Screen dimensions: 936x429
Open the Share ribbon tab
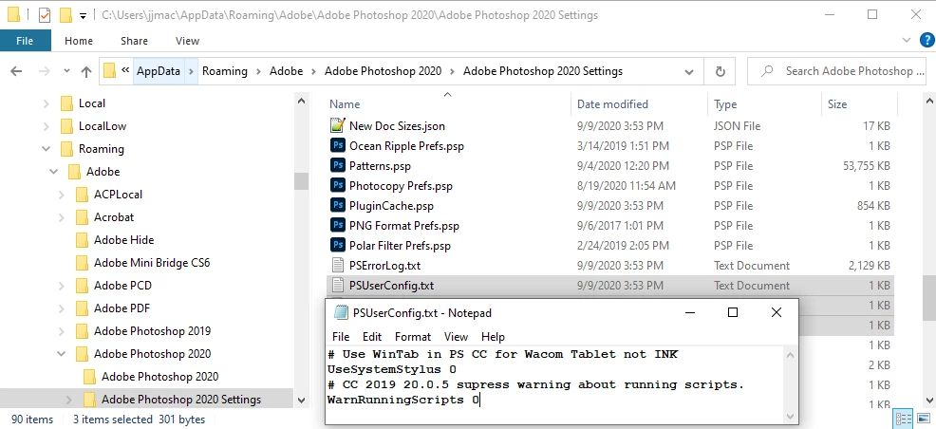[x=134, y=41]
